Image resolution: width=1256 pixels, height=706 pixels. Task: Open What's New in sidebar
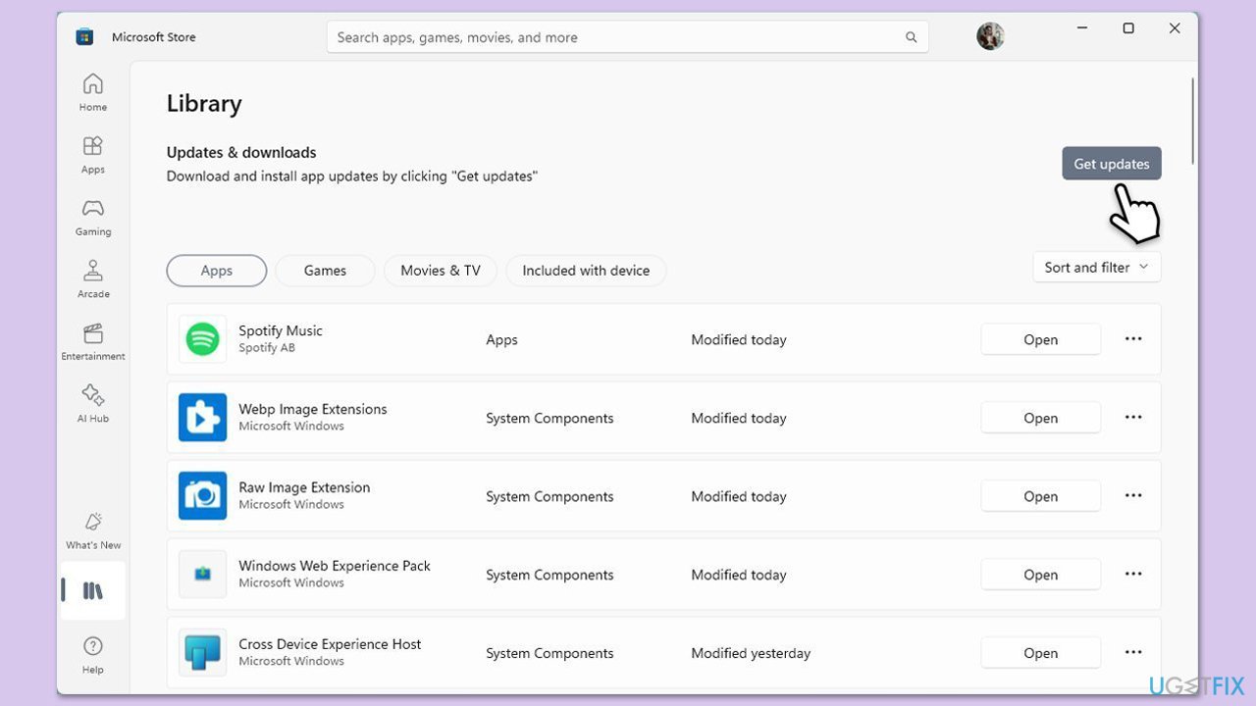pos(93,529)
